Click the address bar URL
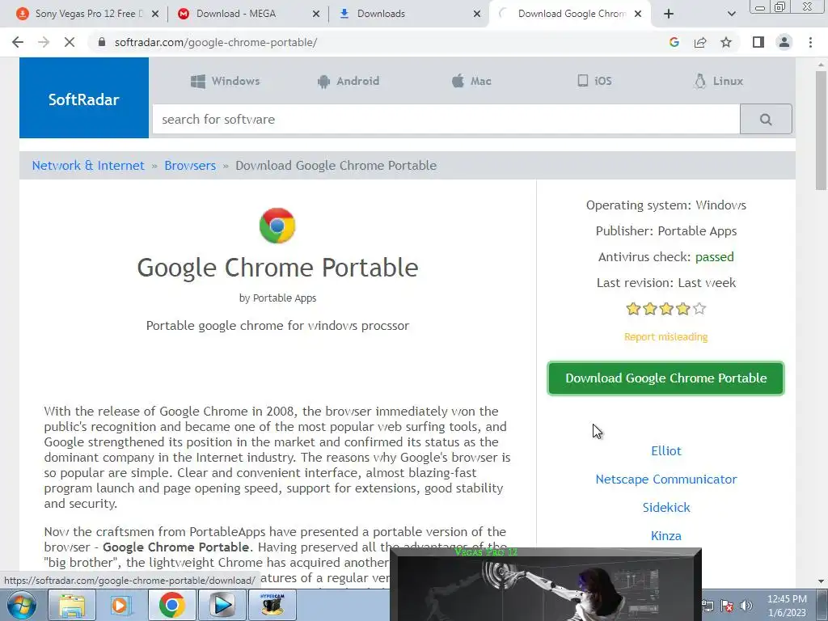Screen dimensions: 828x621 point(215,42)
